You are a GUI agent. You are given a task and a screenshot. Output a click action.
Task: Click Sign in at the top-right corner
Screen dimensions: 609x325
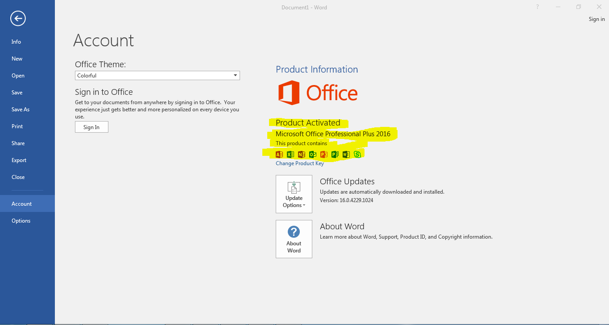point(597,19)
